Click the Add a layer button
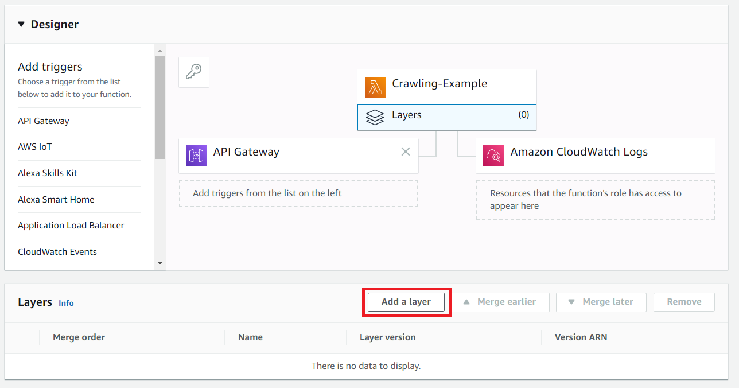739x388 pixels. [406, 302]
